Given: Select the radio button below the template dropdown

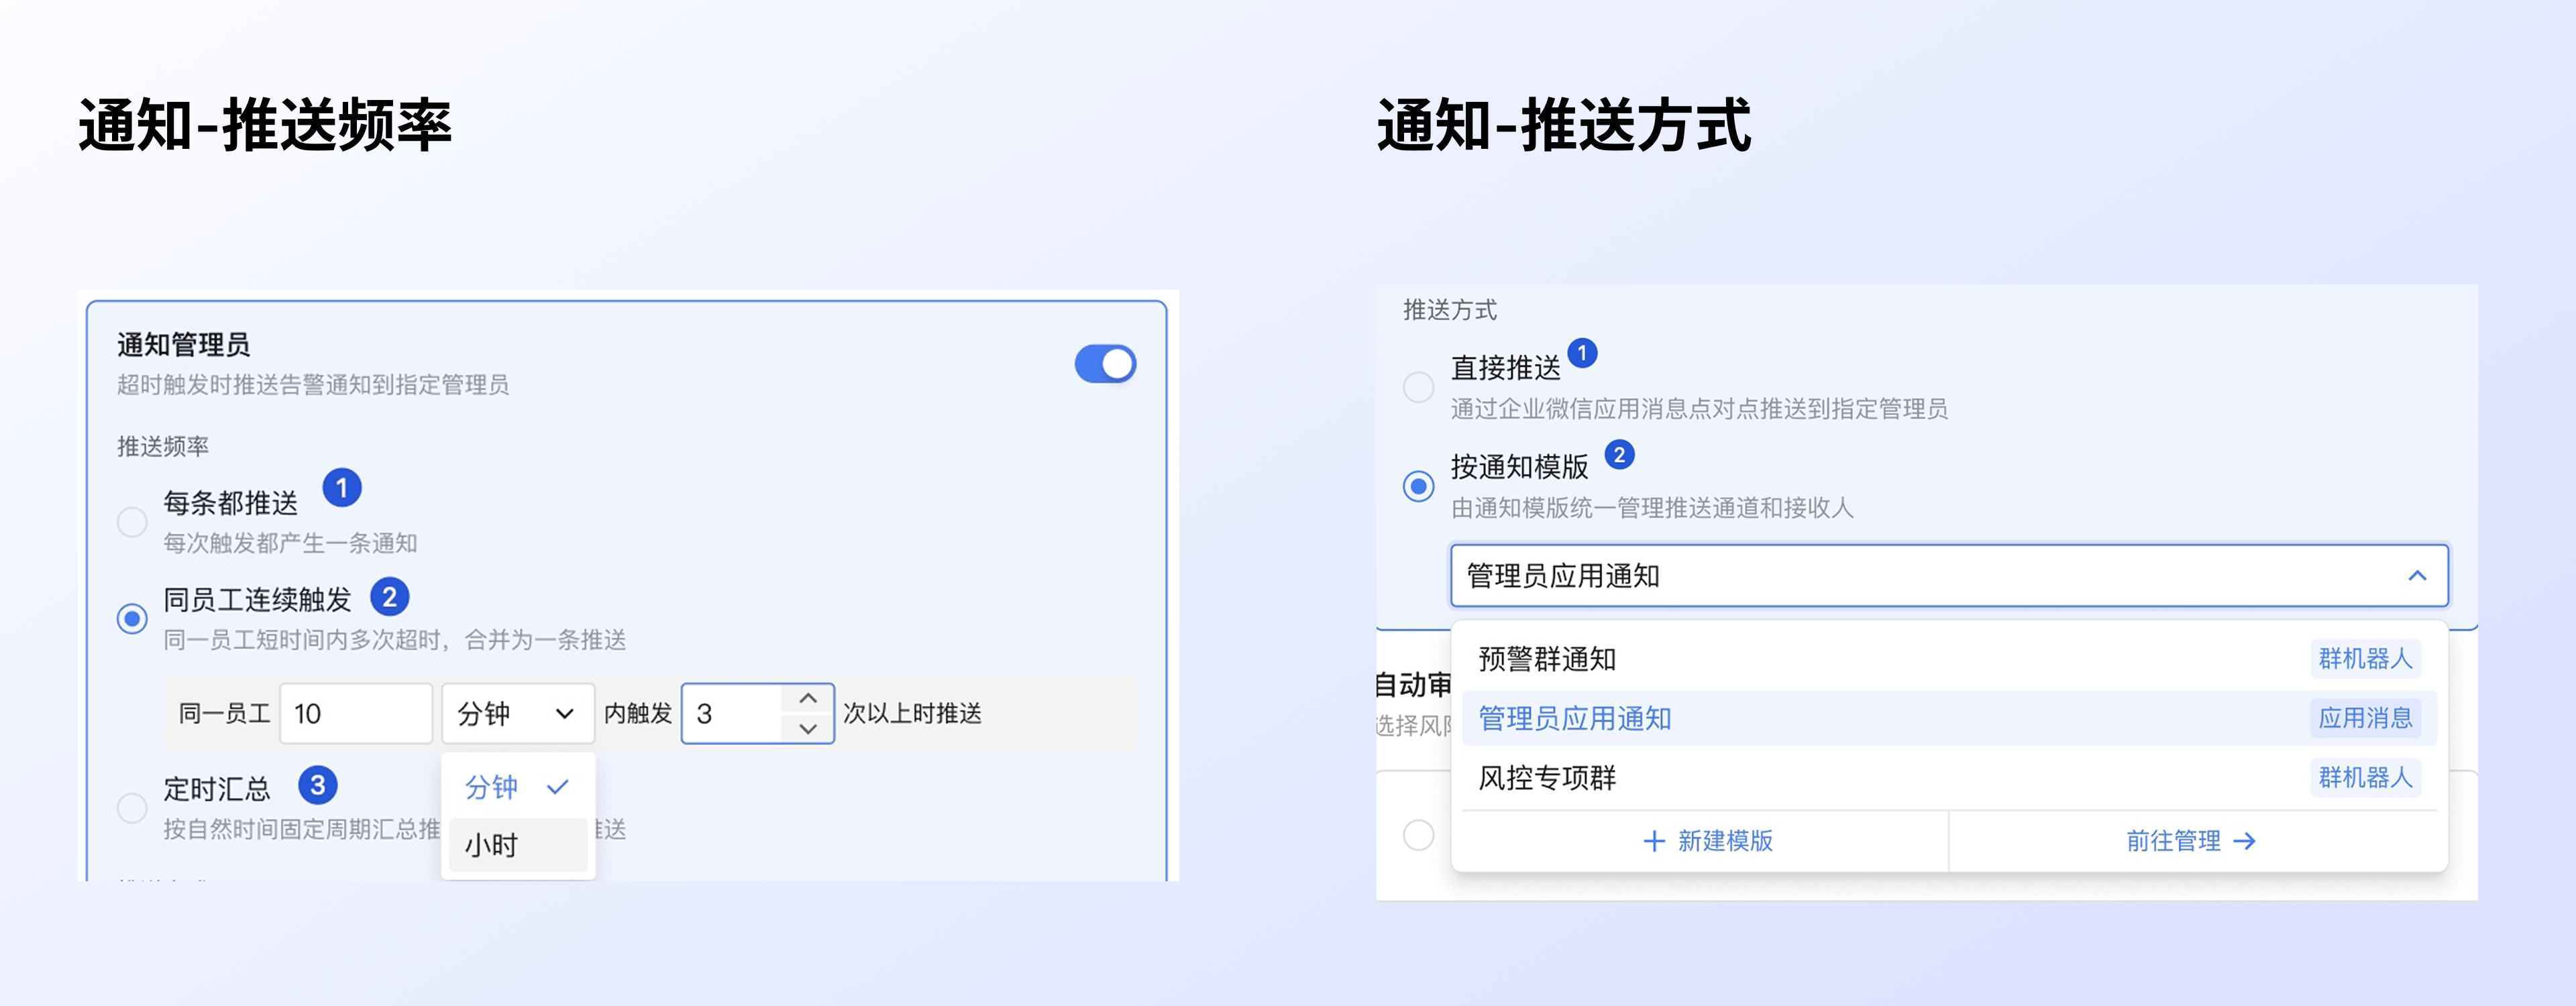Looking at the screenshot, I should click(x=1418, y=834).
